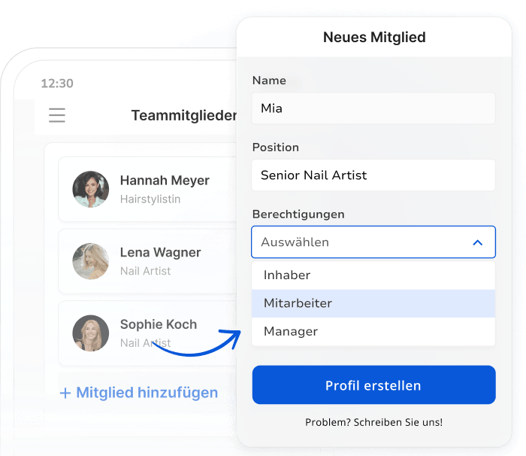526x456 pixels.
Task: Click the Berechtigungen field label
Action: (x=298, y=214)
